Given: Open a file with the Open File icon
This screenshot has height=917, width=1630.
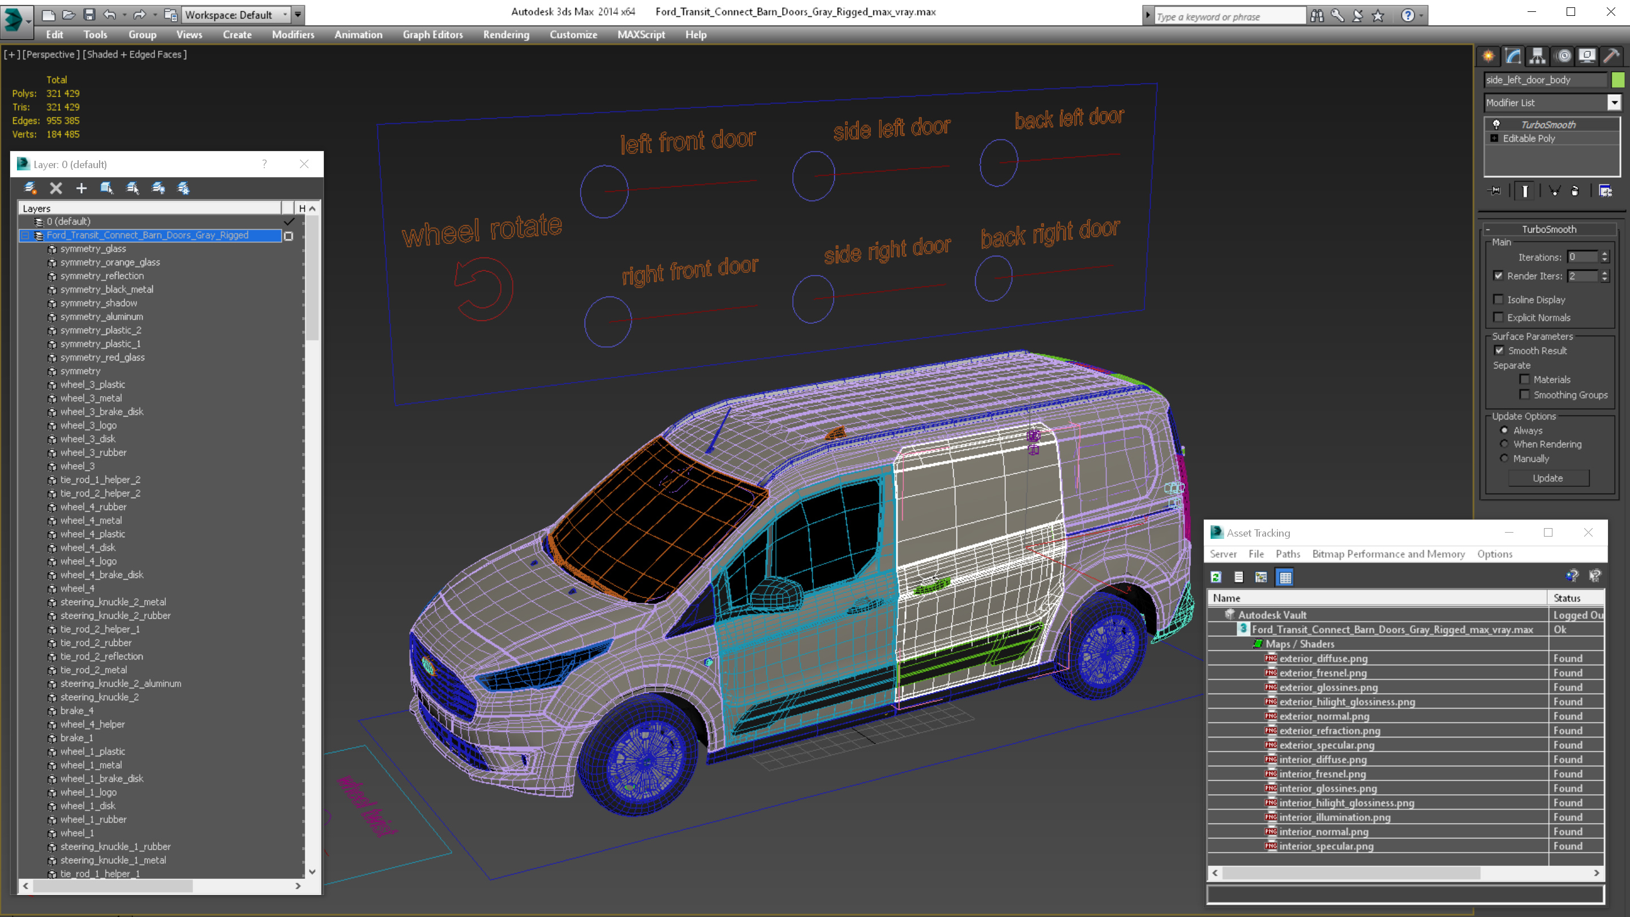Looking at the screenshot, I should [x=68, y=15].
